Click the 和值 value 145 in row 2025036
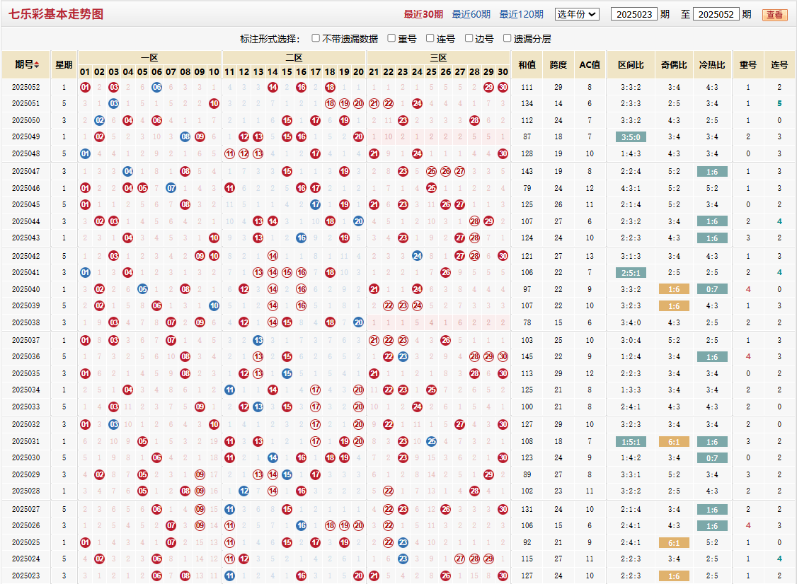 click(x=527, y=357)
